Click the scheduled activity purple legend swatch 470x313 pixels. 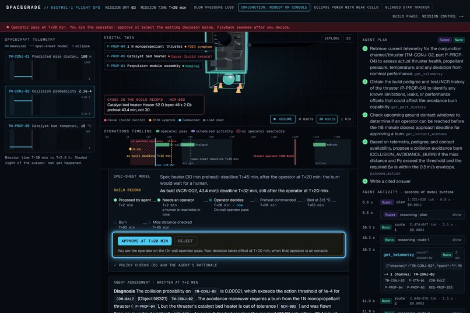point(193,131)
